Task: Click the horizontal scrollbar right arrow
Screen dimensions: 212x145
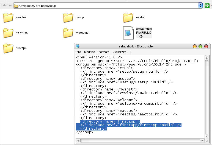Action: click(202, 141)
